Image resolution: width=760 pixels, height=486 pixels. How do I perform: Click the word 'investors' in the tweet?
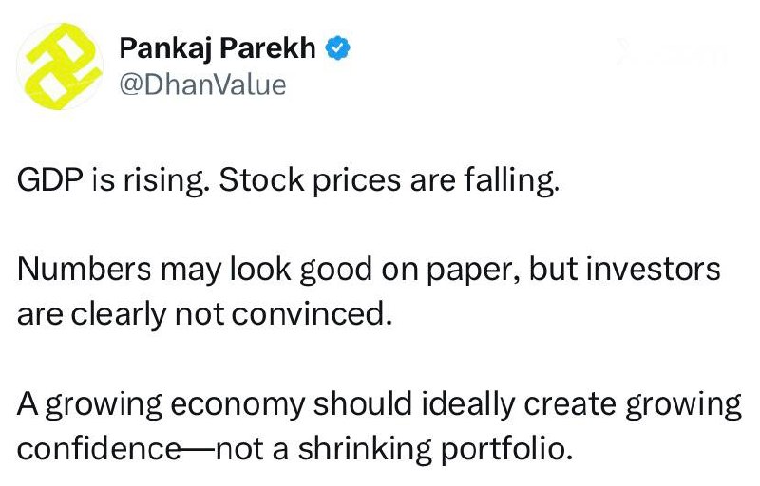tap(654, 269)
